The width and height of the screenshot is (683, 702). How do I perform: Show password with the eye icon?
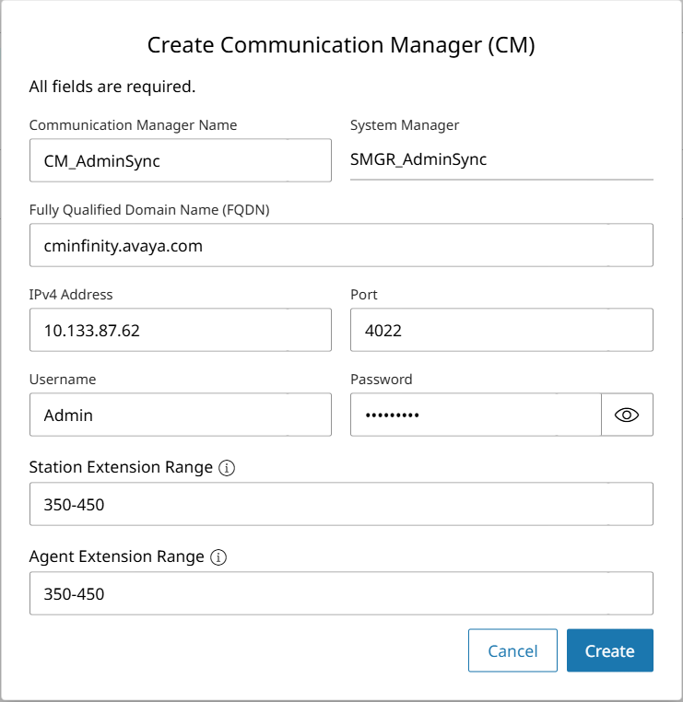click(627, 415)
